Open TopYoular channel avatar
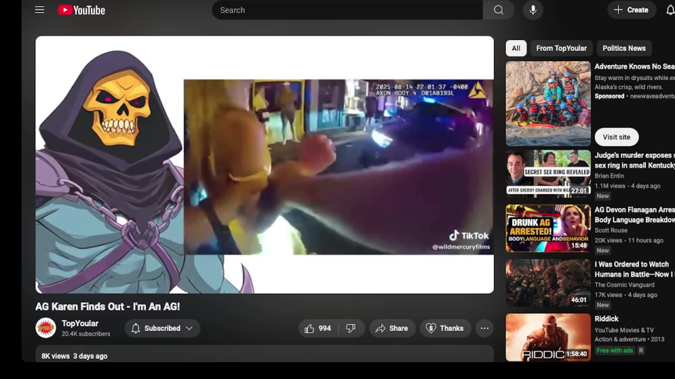The height and width of the screenshot is (379, 675). 45,328
